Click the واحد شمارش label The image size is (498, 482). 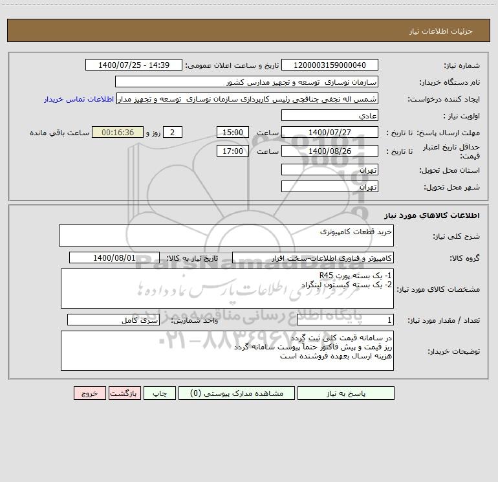(x=195, y=321)
